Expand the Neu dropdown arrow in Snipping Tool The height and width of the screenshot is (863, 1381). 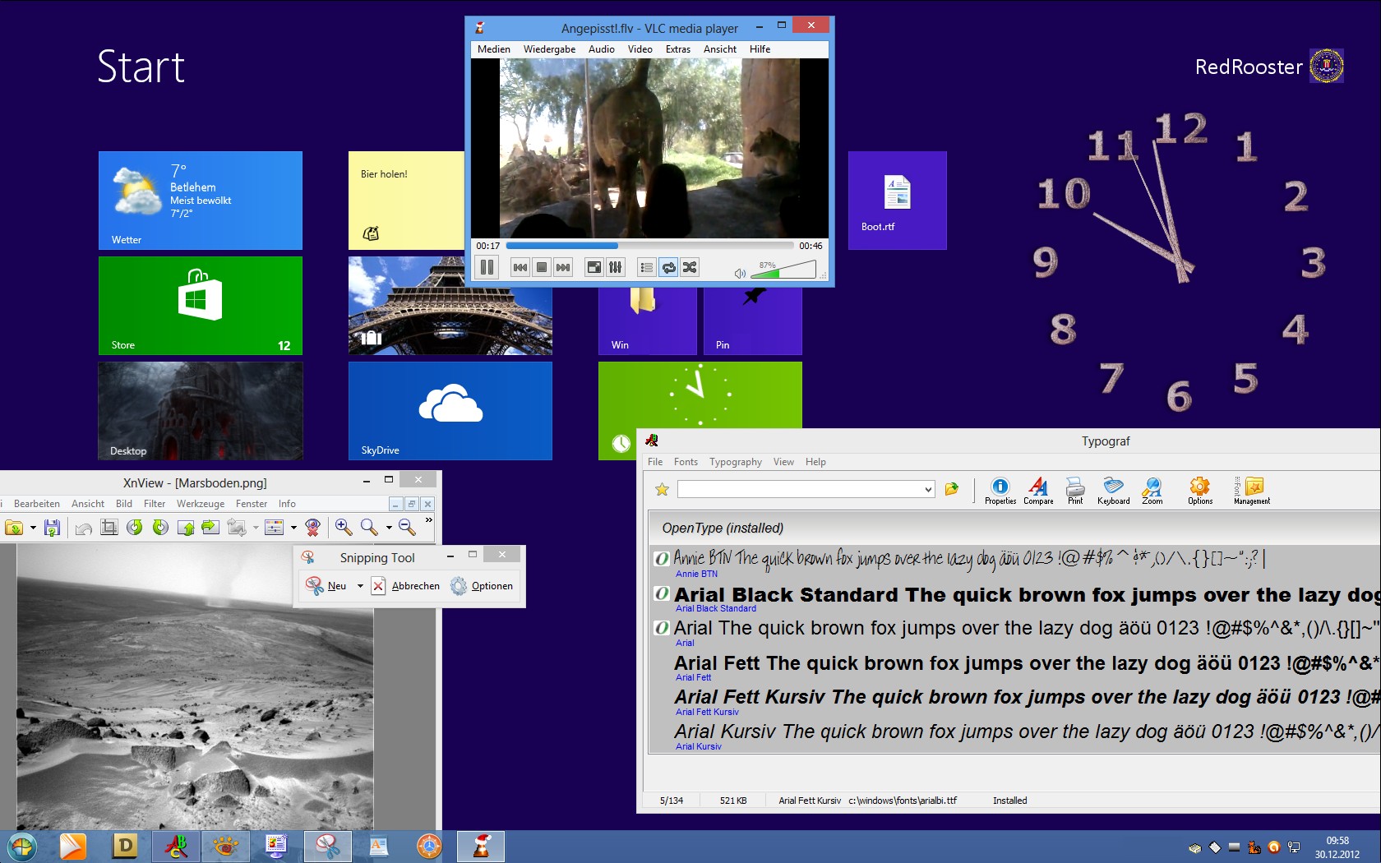point(360,586)
